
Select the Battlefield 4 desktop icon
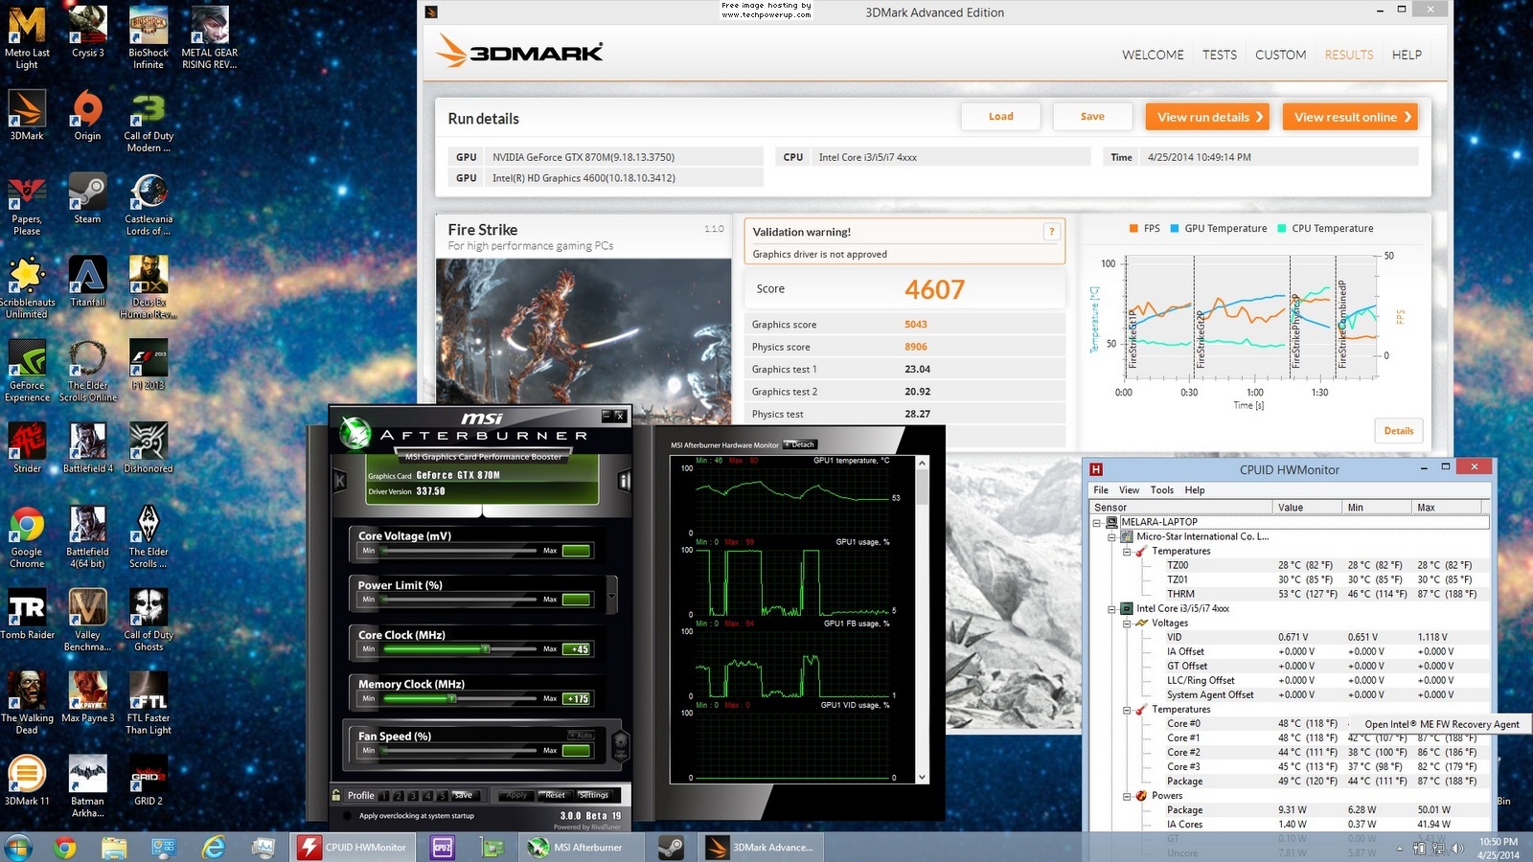point(88,448)
